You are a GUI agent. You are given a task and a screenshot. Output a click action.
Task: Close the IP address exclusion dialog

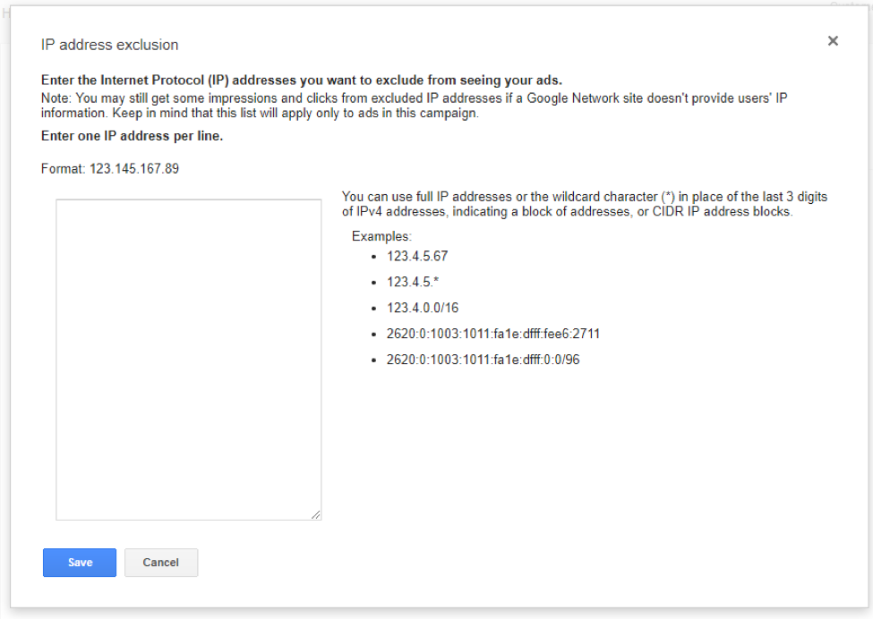pyautogui.click(x=833, y=41)
